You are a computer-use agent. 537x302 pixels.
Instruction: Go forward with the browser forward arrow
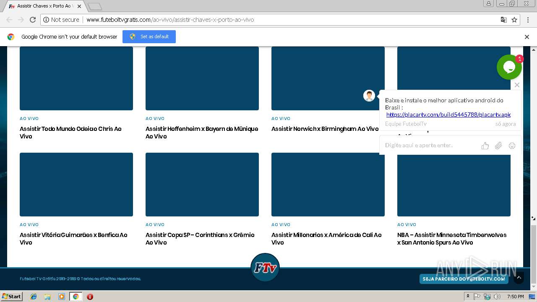(x=21, y=20)
